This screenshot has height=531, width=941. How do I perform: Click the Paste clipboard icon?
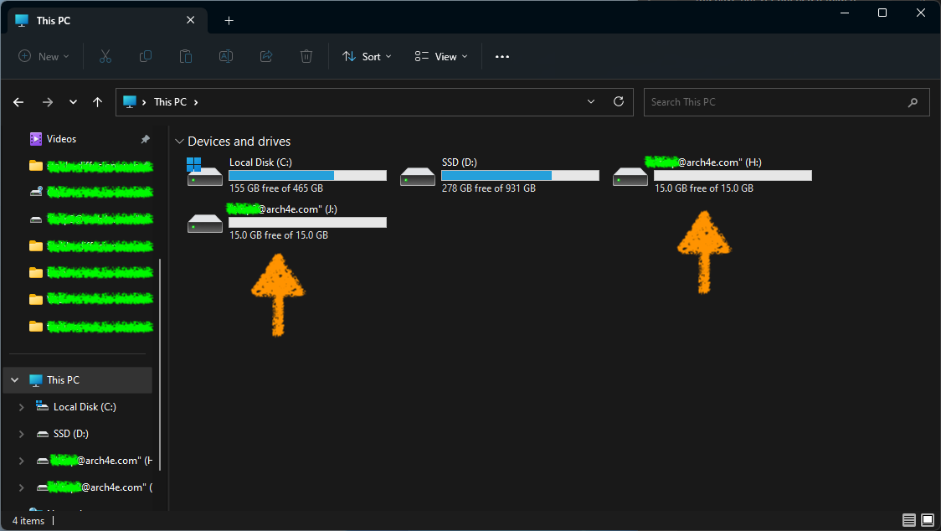click(186, 56)
